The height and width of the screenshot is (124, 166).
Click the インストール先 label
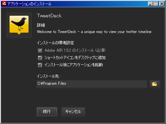(x=49, y=76)
